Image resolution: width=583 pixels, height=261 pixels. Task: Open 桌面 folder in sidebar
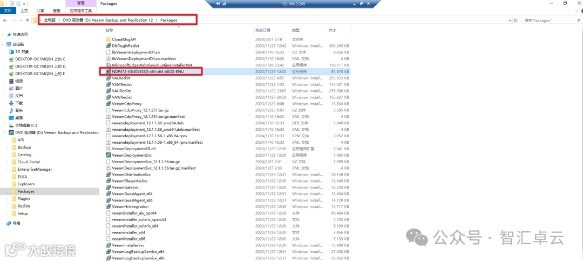pos(19,118)
